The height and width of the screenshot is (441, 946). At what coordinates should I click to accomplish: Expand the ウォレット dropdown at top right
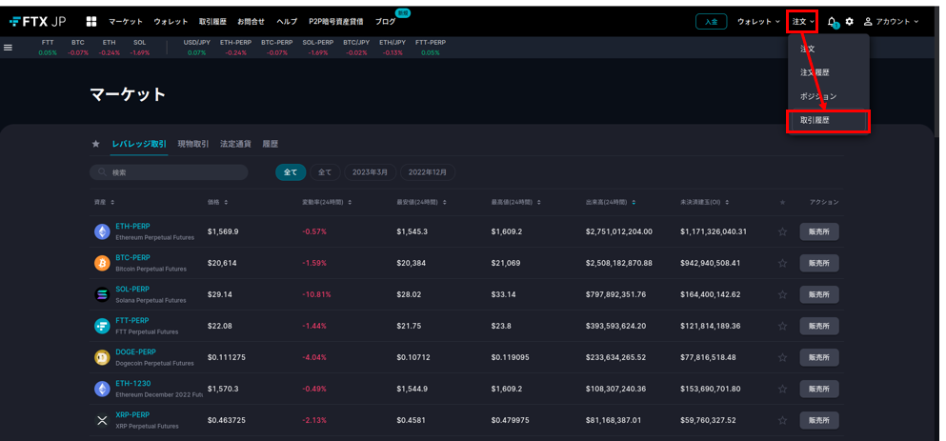tap(758, 22)
